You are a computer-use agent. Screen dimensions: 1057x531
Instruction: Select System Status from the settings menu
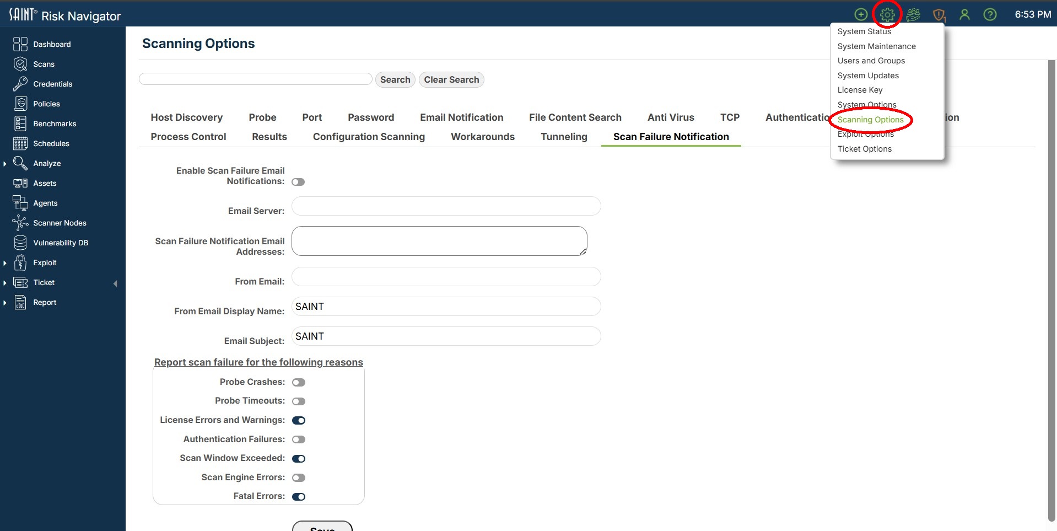coord(864,31)
